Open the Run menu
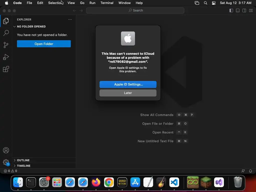 [92, 3]
